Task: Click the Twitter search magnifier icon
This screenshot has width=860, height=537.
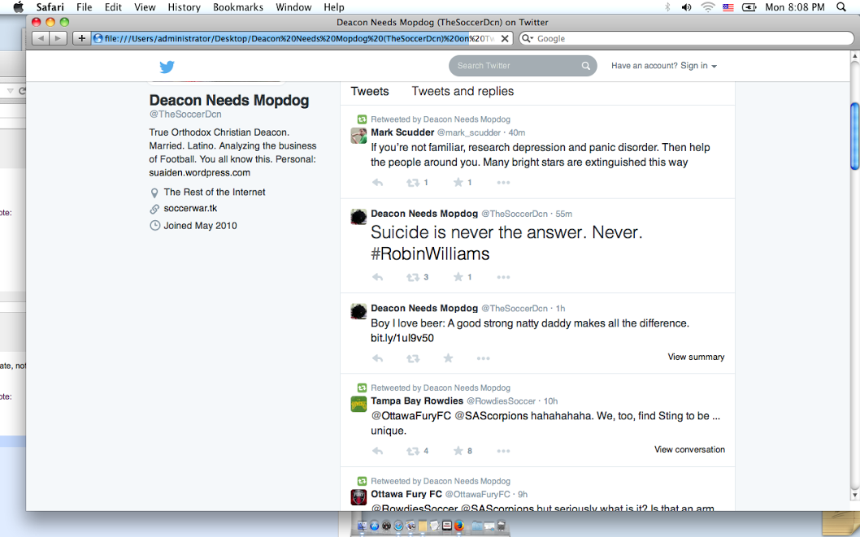Action: pyautogui.click(x=586, y=66)
